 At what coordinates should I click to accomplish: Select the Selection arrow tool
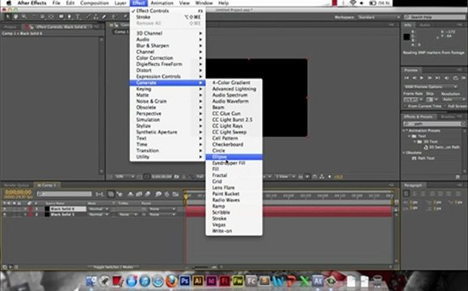(x=8, y=17)
